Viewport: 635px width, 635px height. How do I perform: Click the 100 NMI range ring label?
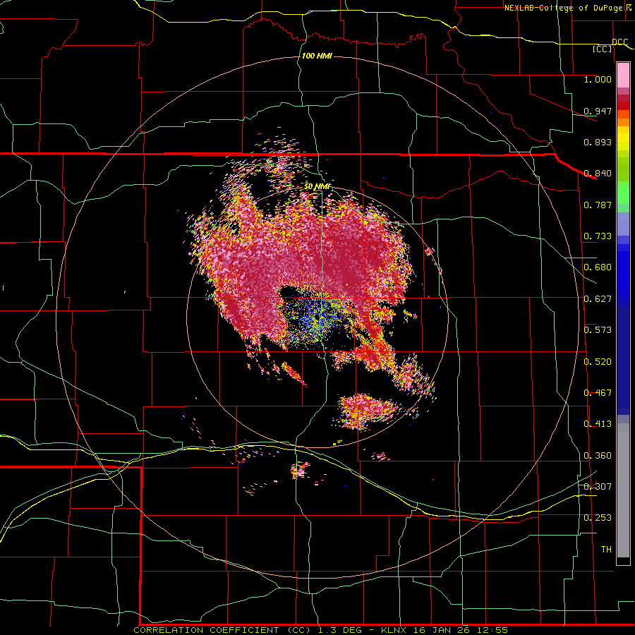pyautogui.click(x=317, y=56)
